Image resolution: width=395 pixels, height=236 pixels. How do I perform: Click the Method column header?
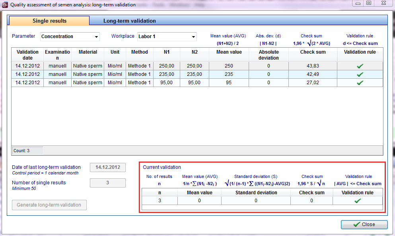139,55
